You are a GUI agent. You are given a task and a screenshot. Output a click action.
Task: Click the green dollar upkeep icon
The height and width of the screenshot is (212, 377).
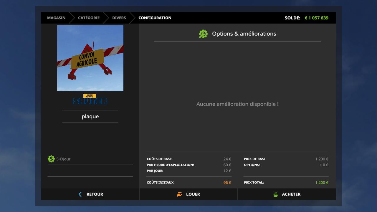51,159
